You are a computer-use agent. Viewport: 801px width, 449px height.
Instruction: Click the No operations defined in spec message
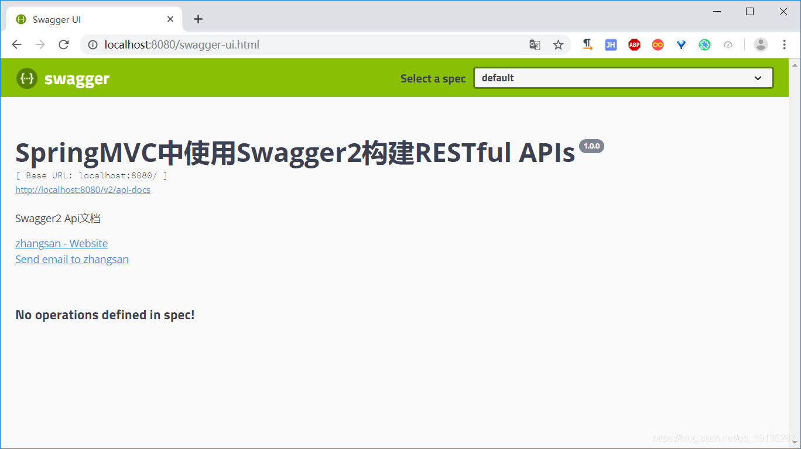(105, 315)
